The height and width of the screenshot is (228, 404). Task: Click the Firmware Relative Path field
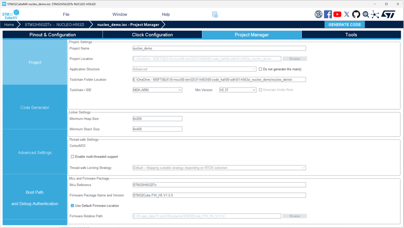point(207,216)
